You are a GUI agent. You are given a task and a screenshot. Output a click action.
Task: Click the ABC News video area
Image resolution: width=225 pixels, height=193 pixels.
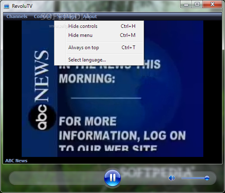point(112,89)
